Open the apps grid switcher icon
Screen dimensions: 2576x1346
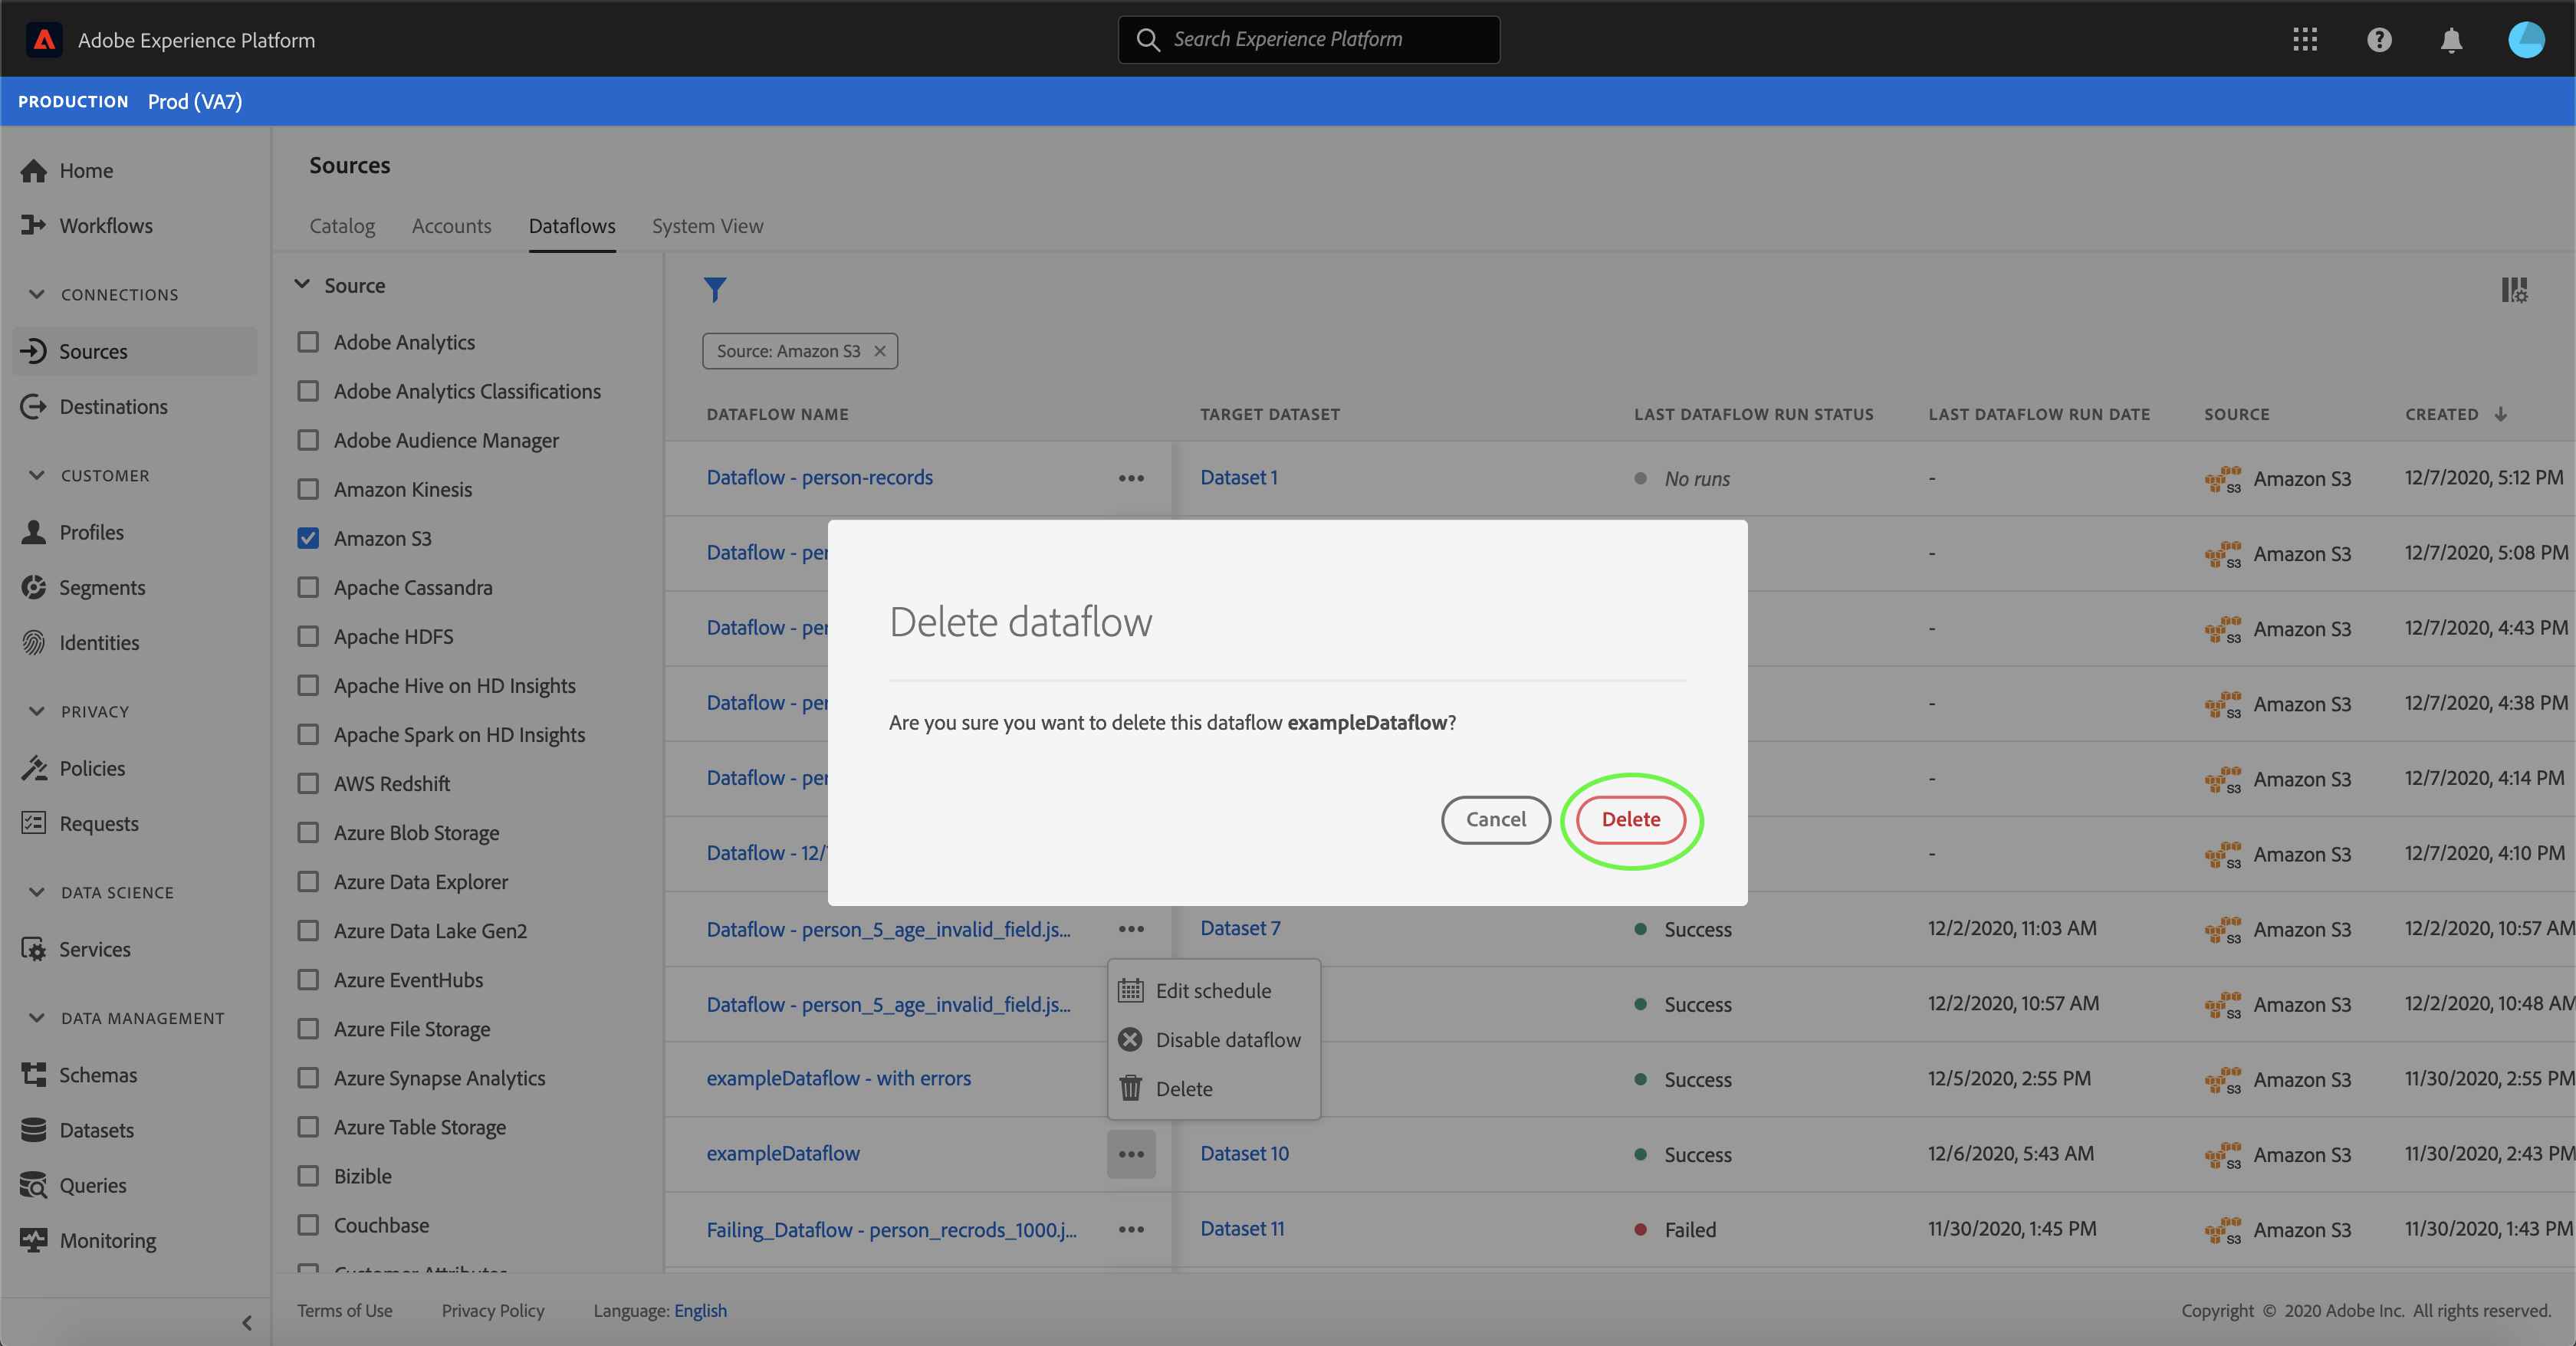pos(2305,40)
